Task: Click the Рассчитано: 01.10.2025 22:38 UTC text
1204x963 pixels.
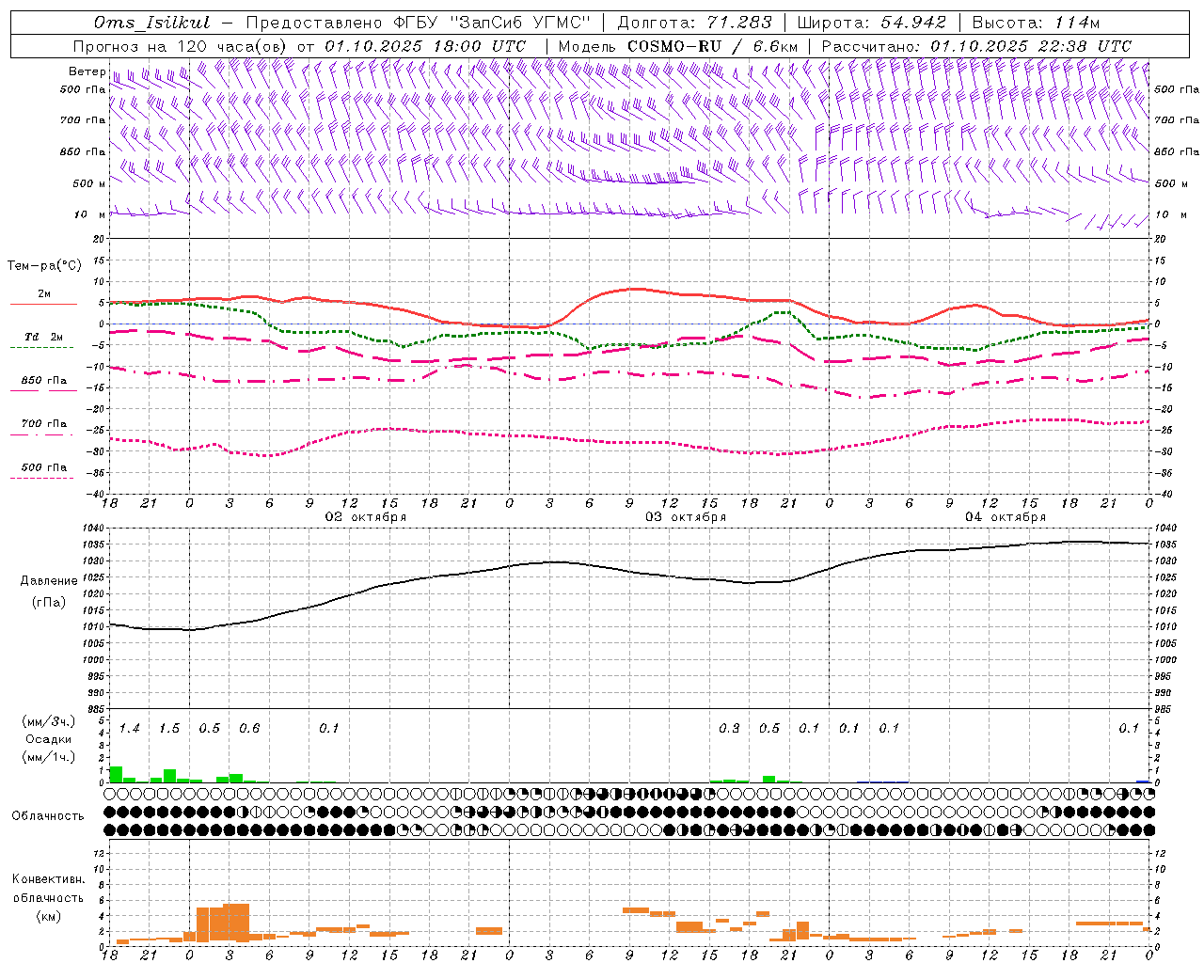Action: click(976, 46)
